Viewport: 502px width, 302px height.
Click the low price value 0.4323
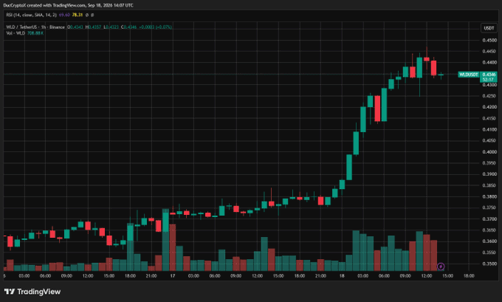pos(112,27)
